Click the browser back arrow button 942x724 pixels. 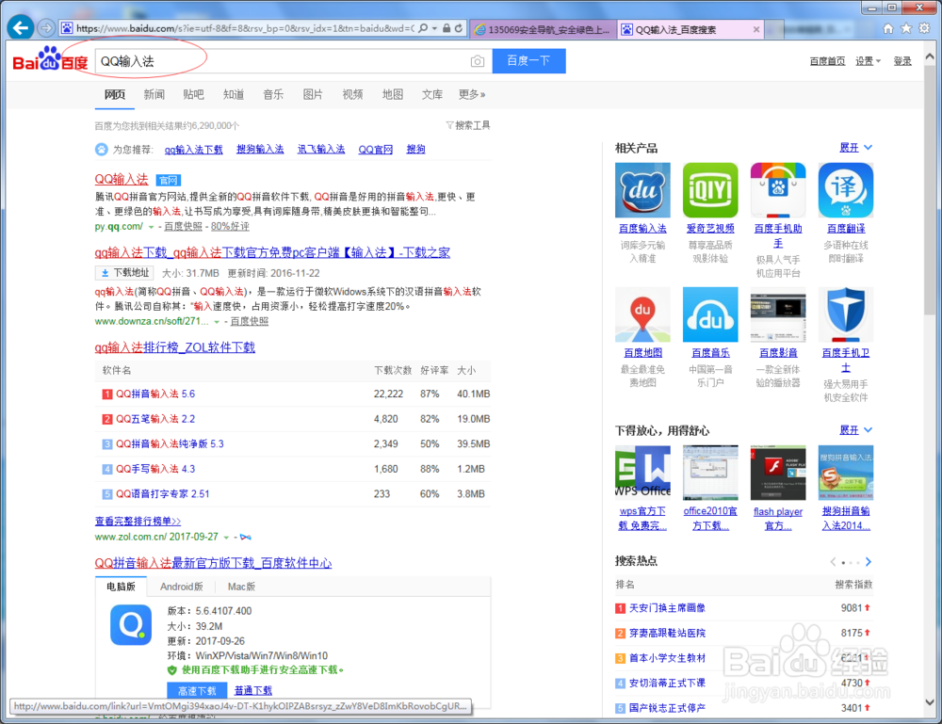click(21, 27)
